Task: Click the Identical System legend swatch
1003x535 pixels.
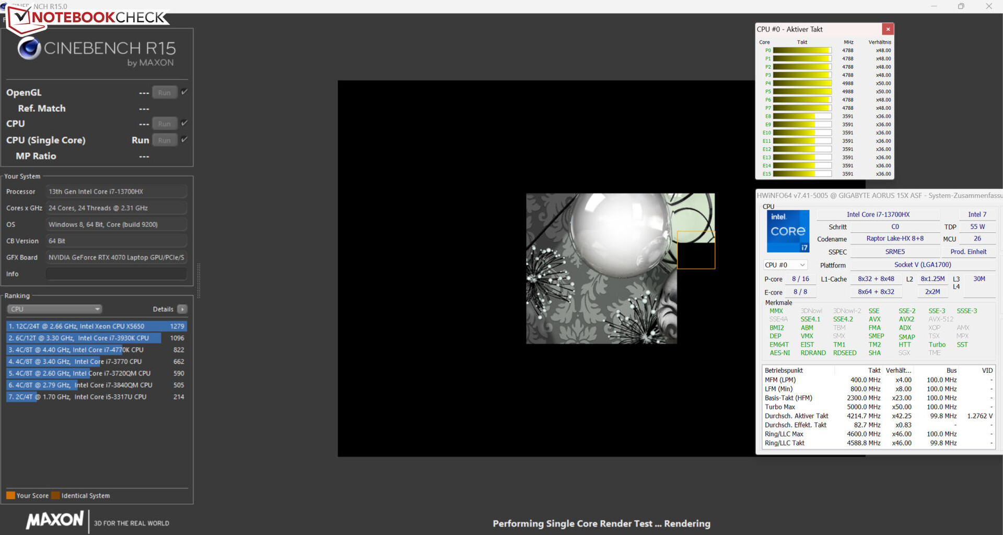Action: [55, 495]
